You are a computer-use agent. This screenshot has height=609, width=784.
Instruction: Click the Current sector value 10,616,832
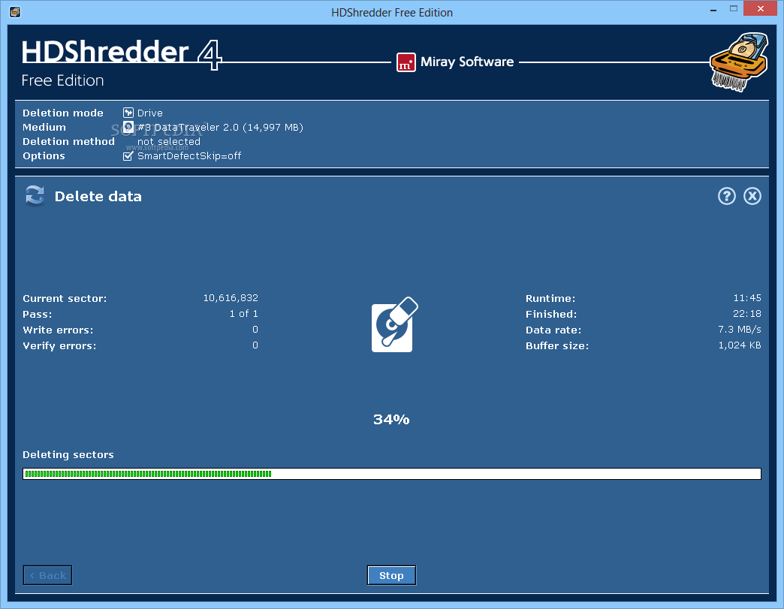tap(231, 298)
